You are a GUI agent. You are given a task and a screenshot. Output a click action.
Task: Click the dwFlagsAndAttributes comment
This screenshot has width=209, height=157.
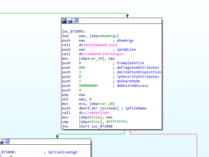click(138, 68)
